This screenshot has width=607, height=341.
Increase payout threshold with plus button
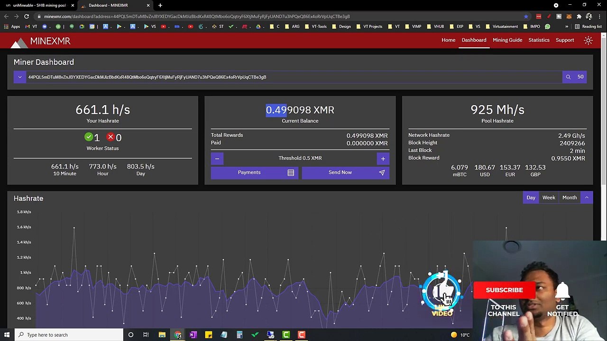(383, 159)
